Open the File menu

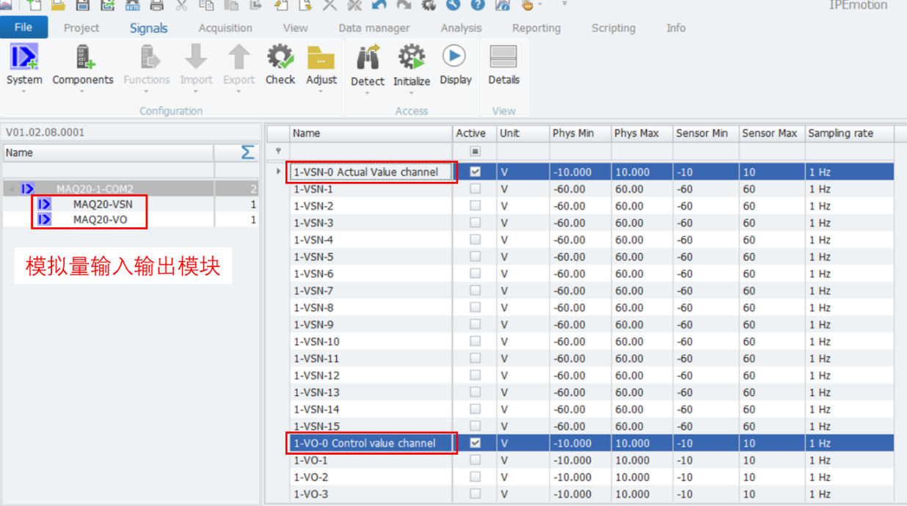23,28
